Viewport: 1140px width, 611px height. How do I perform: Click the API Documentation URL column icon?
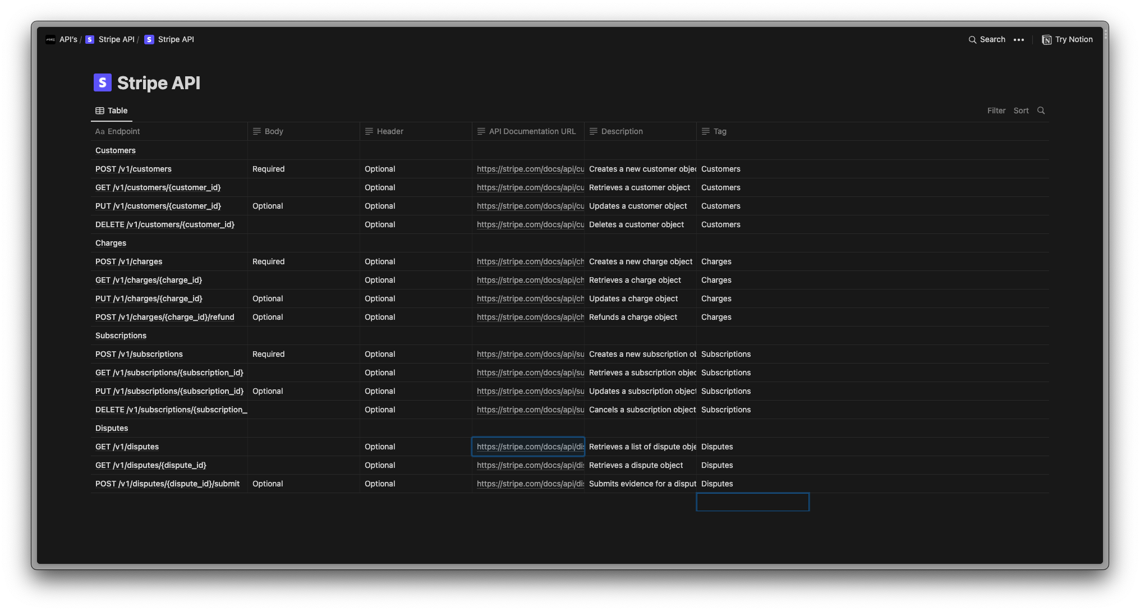point(481,131)
